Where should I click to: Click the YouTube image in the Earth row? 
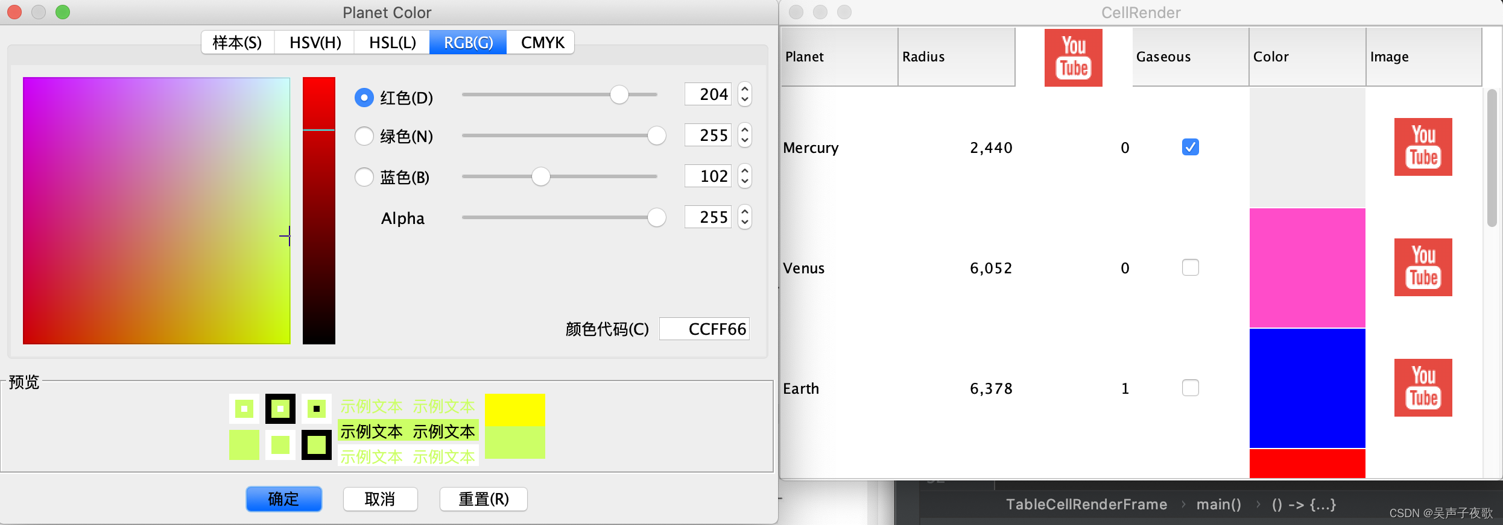pos(1423,388)
